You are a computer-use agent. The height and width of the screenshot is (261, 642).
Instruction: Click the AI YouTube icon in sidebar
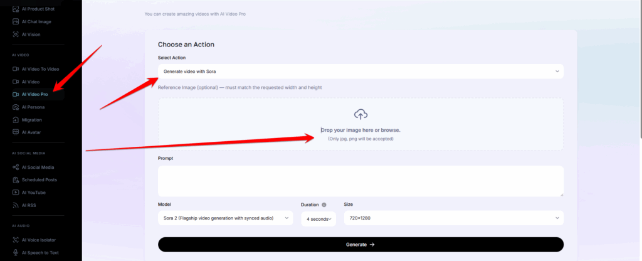tap(16, 192)
